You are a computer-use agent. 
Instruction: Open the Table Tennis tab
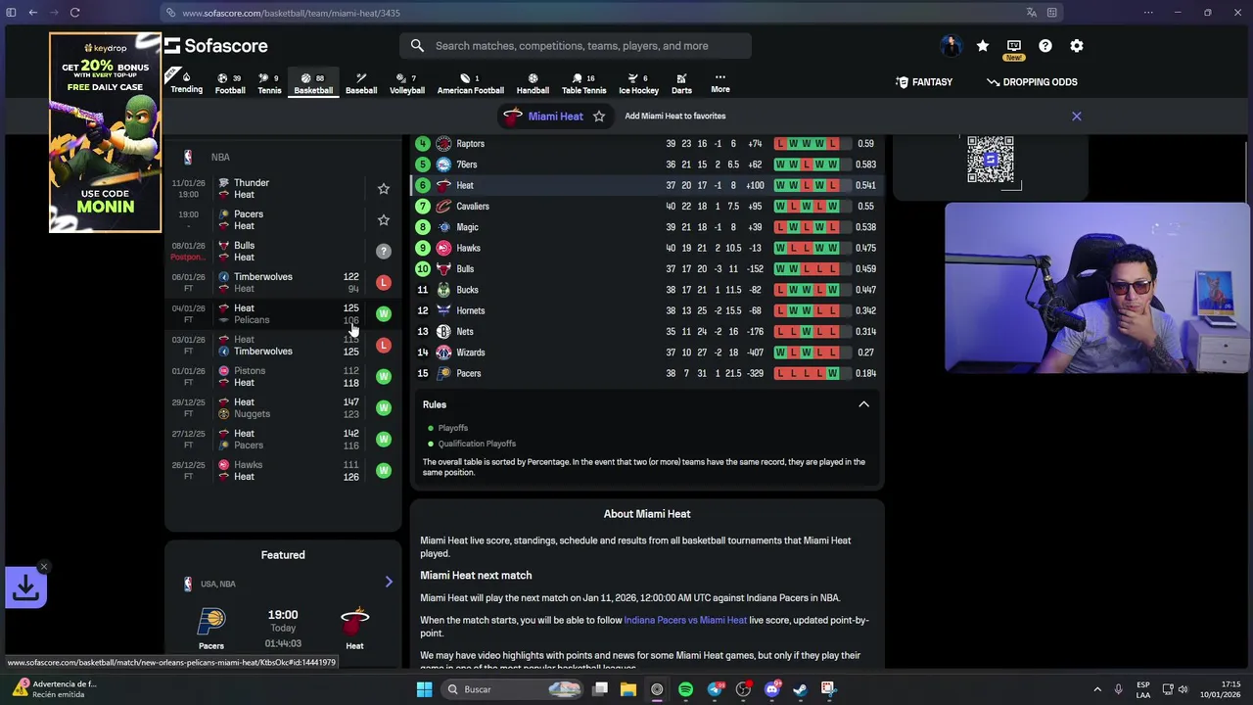click(x=583, y=83)
